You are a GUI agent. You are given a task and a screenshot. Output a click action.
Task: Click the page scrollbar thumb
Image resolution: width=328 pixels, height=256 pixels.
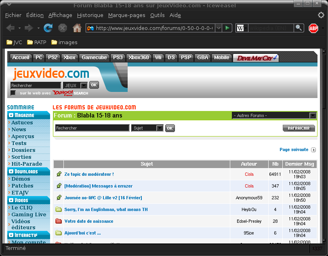pyautogui.click(x=324, y=81)
